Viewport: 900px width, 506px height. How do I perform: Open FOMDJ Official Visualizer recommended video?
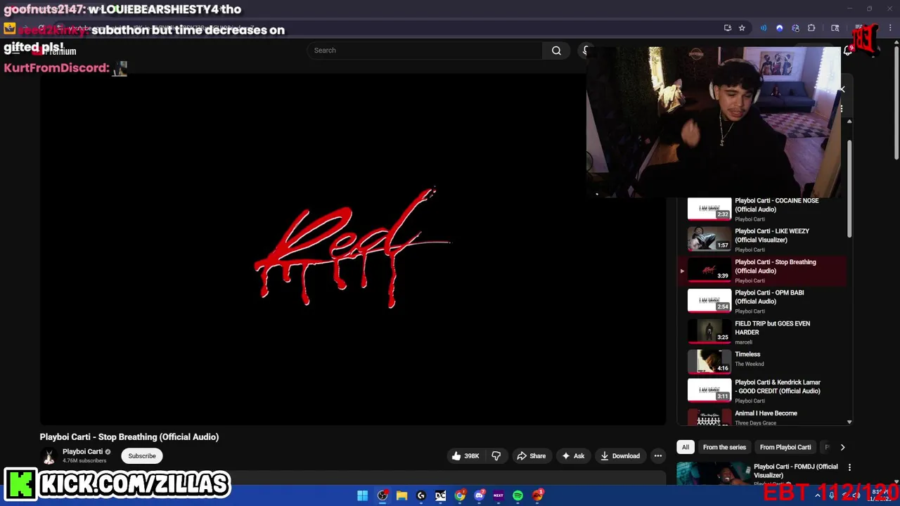796,471
